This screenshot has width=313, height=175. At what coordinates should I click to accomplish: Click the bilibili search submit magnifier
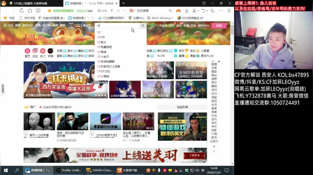point(143,26)
